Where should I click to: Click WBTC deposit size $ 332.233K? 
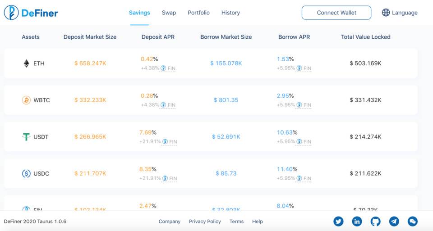pyautogui.click(x=90, y=100)
